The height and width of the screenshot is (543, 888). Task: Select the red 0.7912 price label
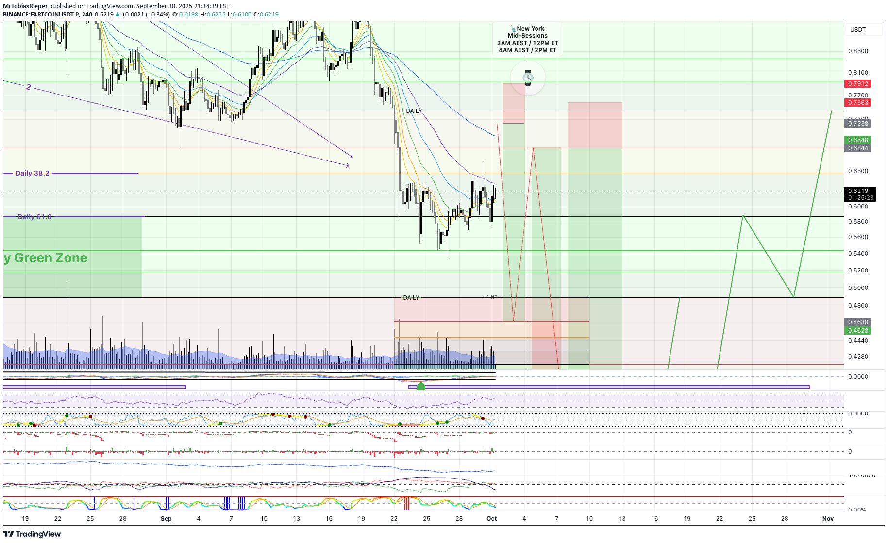click(x=858, y=84)
